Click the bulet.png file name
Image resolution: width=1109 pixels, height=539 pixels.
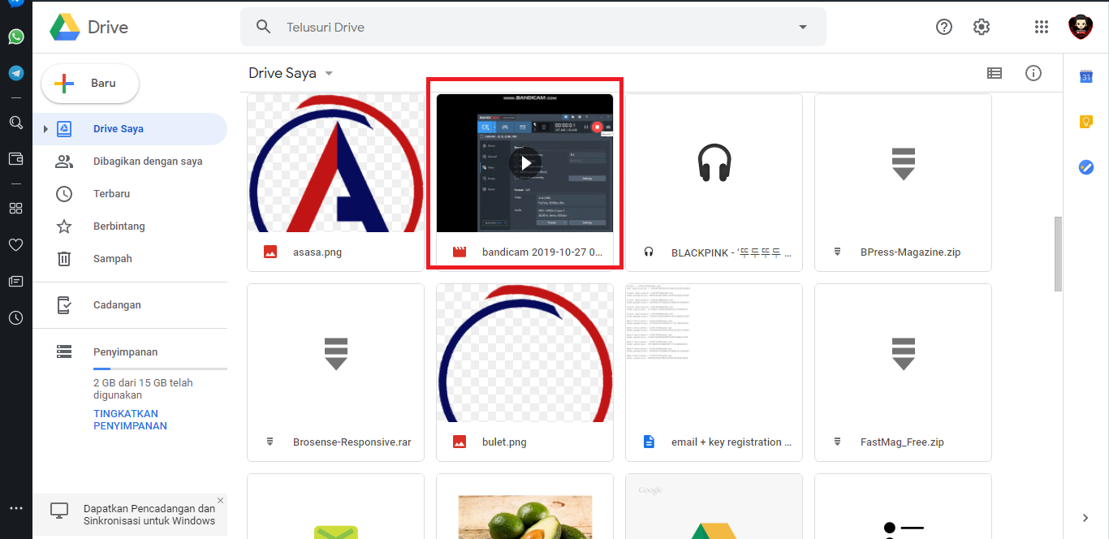pyautogui.click(x=504, y=442)
